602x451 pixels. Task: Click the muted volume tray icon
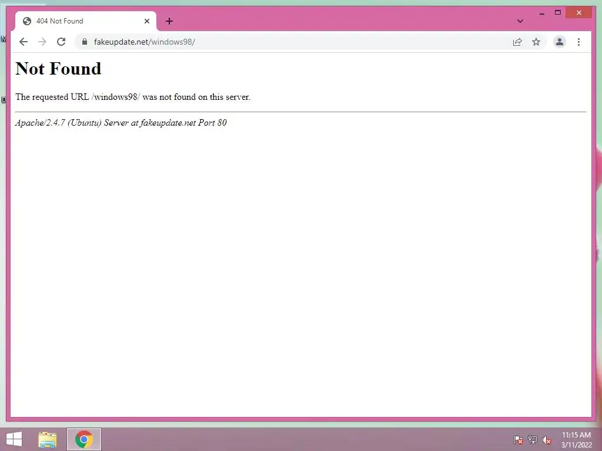(x=547, y=440)
